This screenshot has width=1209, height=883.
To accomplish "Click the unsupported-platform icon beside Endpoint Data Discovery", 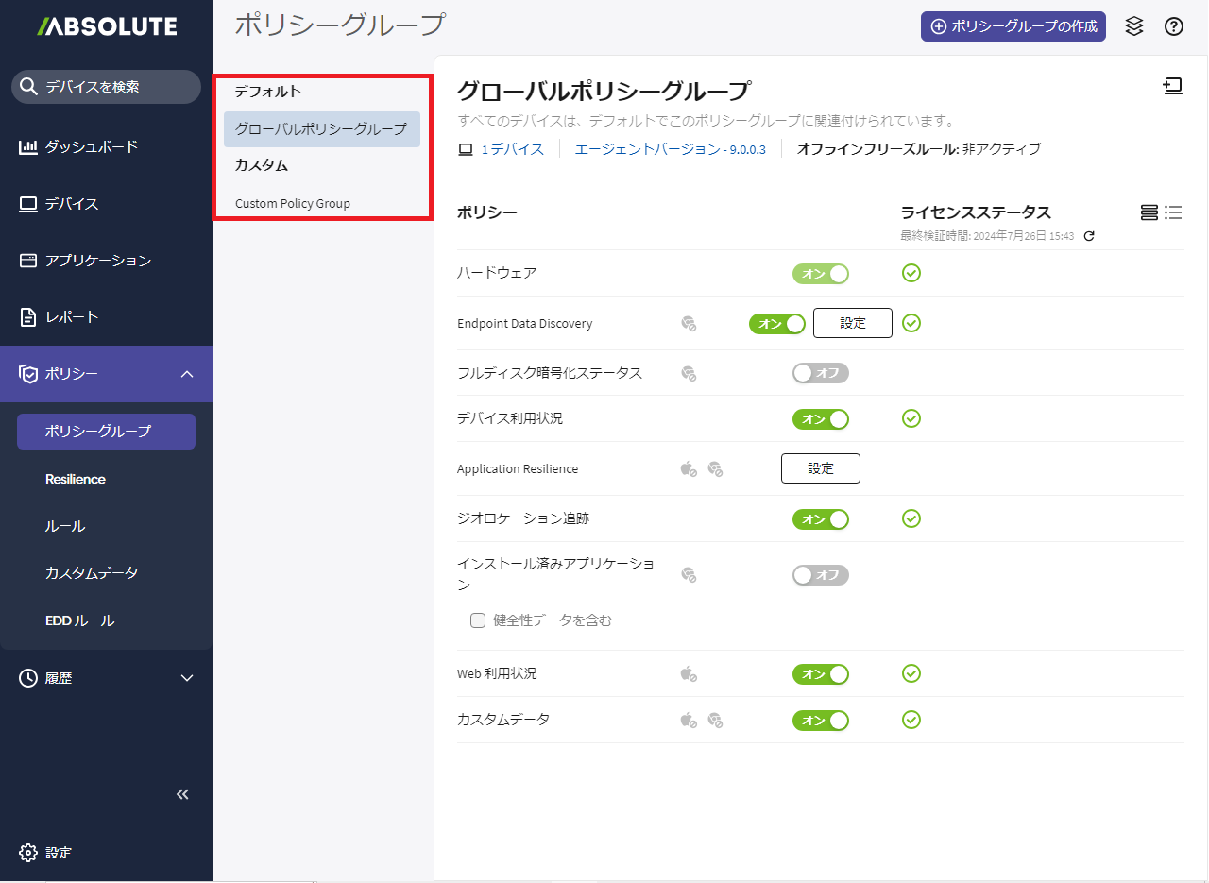I will (x=689, y=323).
